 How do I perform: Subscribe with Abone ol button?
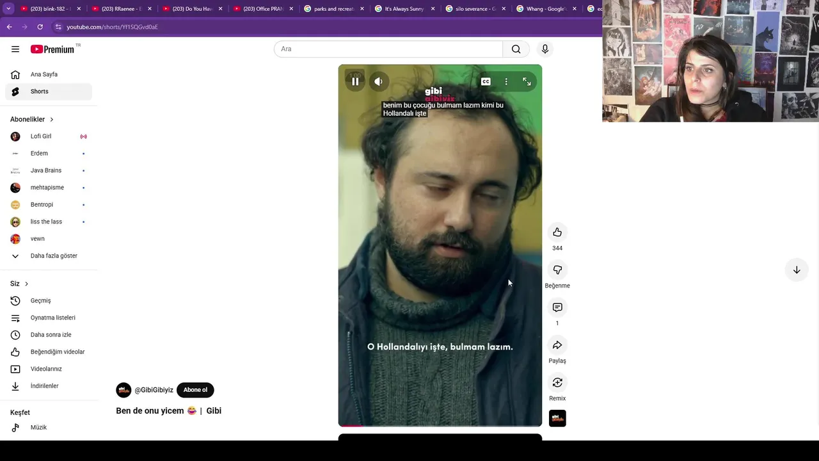pos(195,390)
